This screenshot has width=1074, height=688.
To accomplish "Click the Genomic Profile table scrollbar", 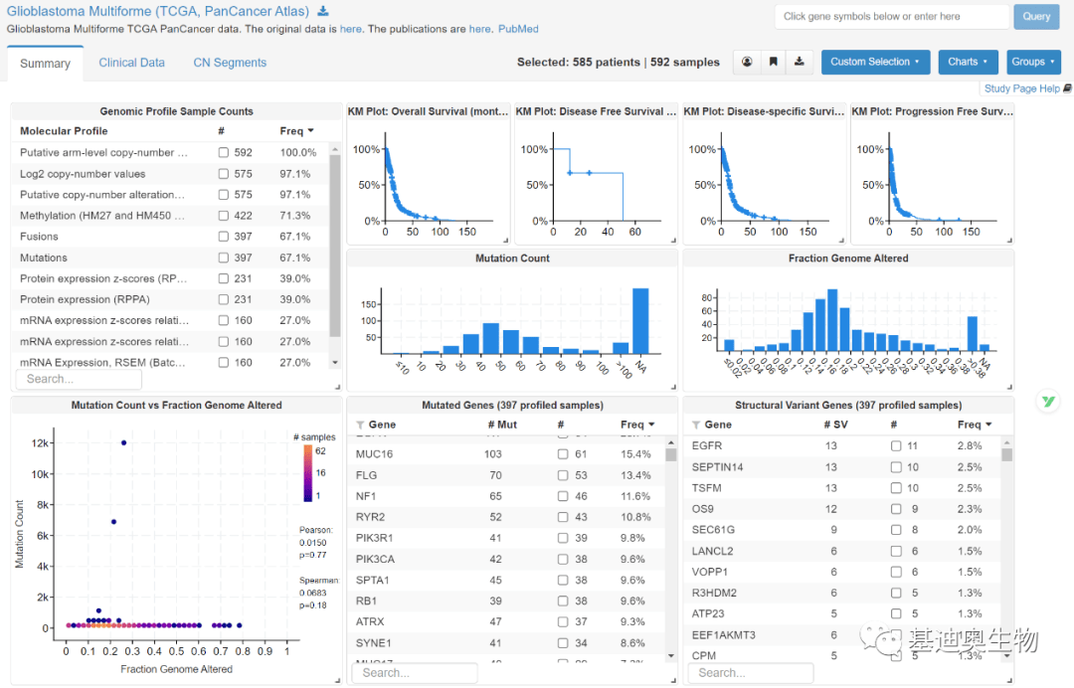I will pyautogui.click(x=335, y=249).
